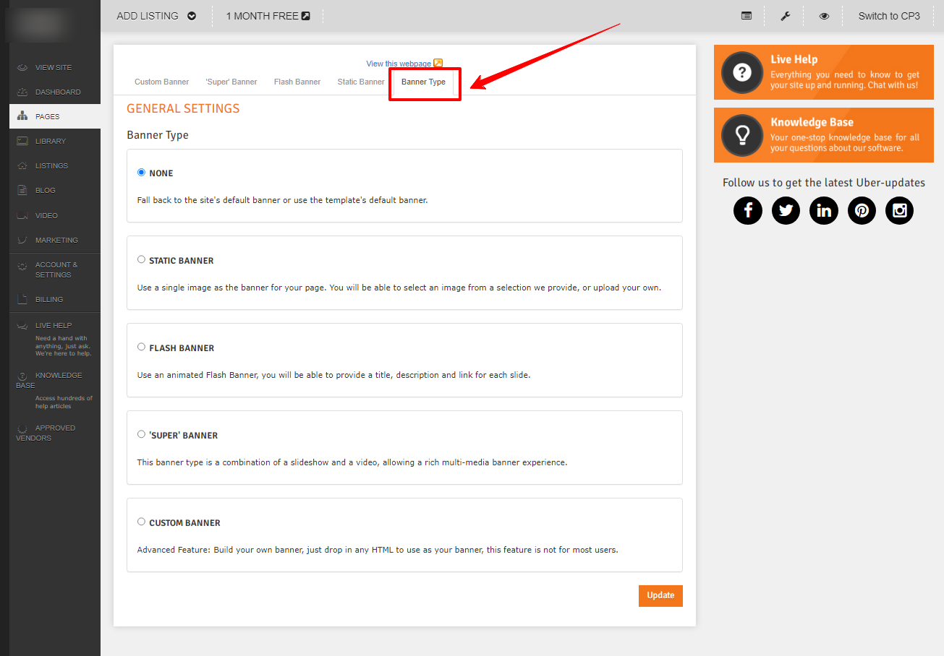This screenshot has height=656, width=944.
Task: Click the View Site eye icon in sidebar
Action: pyautogui.click(x=22, y=67)
